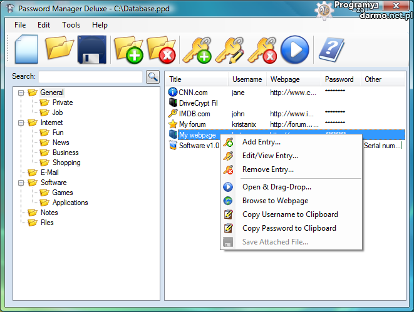This screenshot has width=414, height=312.
Task: Click the blue play arrow toolbar icon
Action: pyautogui.click(x=295, y=50)
